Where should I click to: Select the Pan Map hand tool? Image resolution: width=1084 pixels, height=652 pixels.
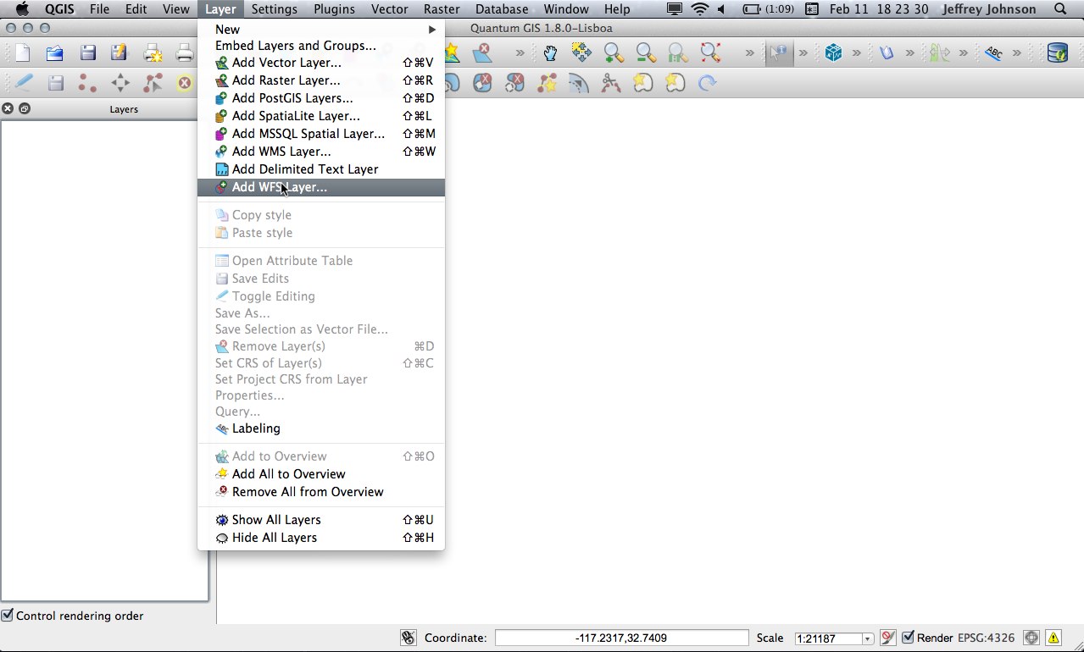click(x=550, y=53)
